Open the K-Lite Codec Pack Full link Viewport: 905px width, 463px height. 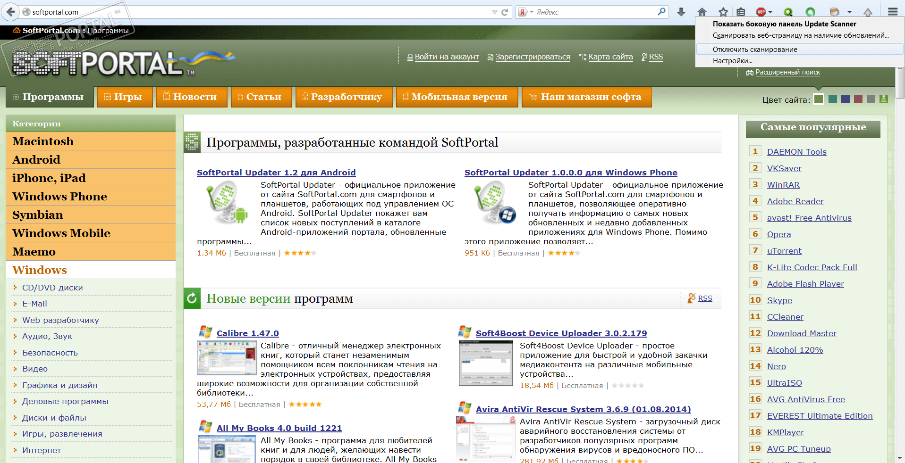(x=812, y=267)
